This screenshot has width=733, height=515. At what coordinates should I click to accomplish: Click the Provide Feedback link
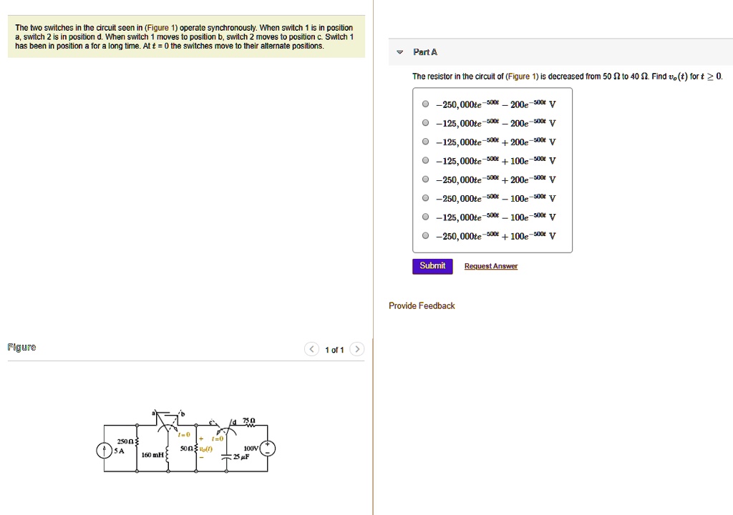pos(421,305)
